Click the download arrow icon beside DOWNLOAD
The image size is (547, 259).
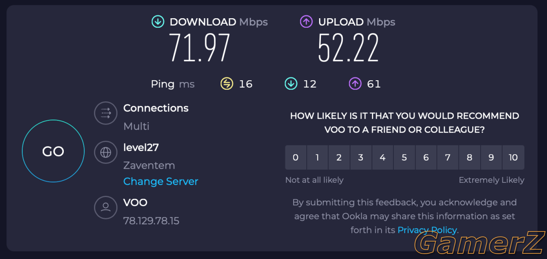click(158, 21)
